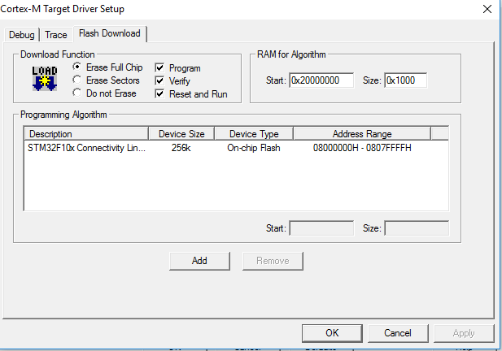Click the Programming Algorithm Start field
The height and width of the screenshot is (351, 502).
[x=321, y=228]
